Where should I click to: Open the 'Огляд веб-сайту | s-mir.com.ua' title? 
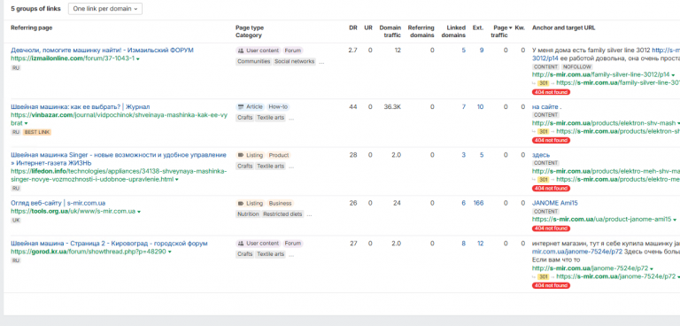click(x=58, y=203)
